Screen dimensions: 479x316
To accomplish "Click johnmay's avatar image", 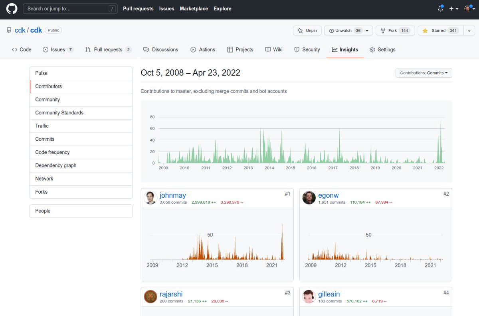I will coord(150,198).
